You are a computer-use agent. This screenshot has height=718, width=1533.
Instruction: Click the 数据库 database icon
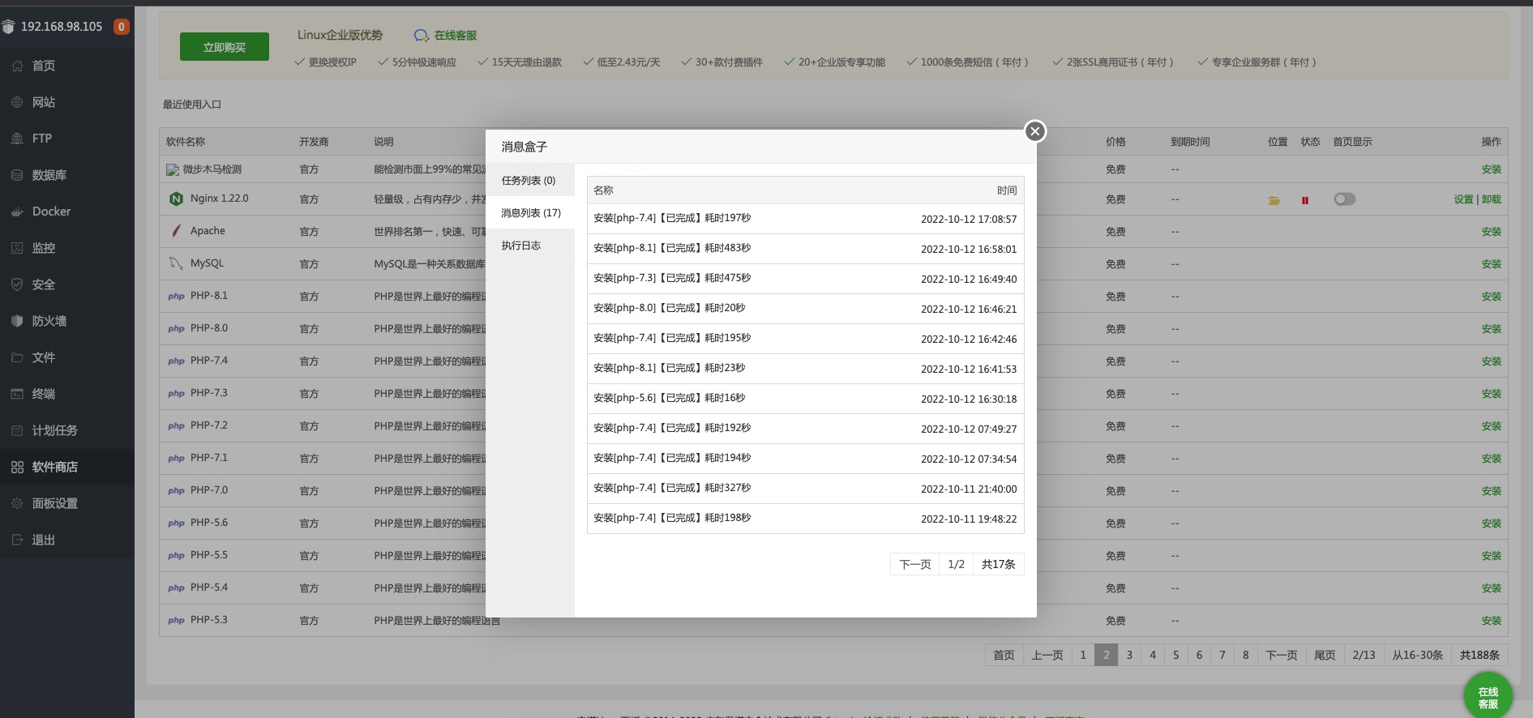17,175
